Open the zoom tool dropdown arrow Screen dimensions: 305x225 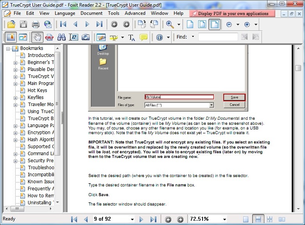179,25
